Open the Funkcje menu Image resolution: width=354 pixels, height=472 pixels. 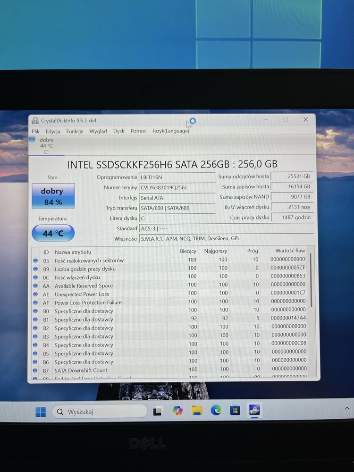(75, 131)
